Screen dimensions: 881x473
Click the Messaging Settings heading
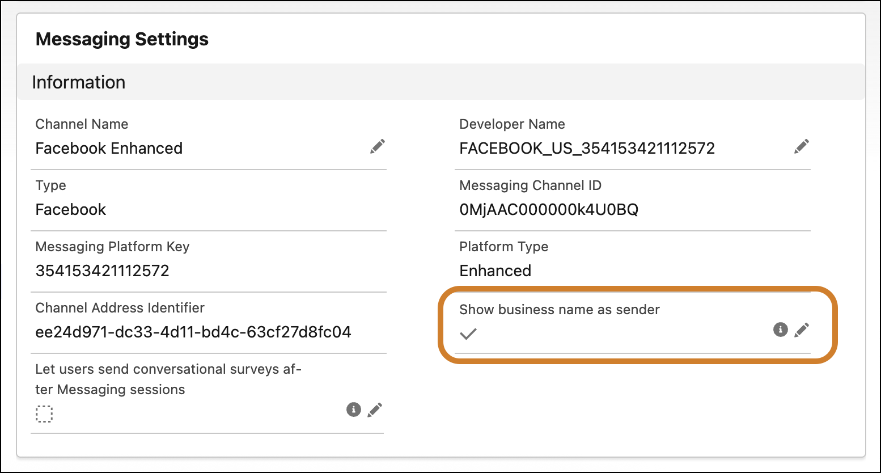pyautogui.click(x=122, y=39)
